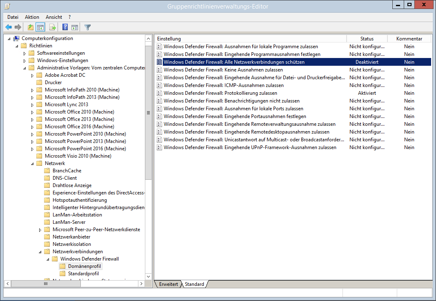Switch to the Standard tab
This screenshot has height=301, width=436.
194,284
